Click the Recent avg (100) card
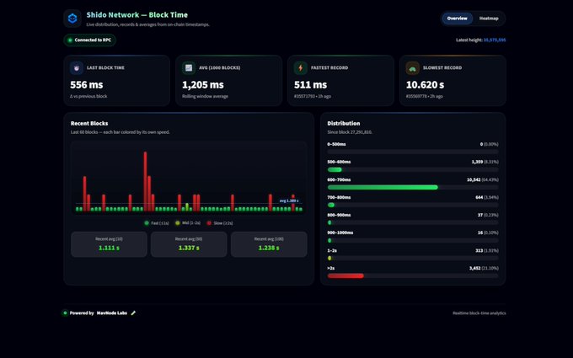573x358 pixels. 269,244
